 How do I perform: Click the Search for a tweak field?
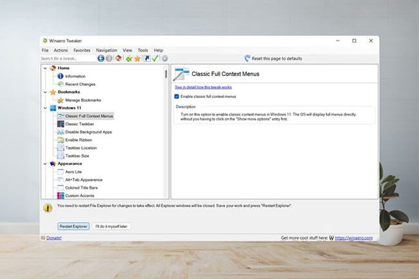tap(68, 59)
